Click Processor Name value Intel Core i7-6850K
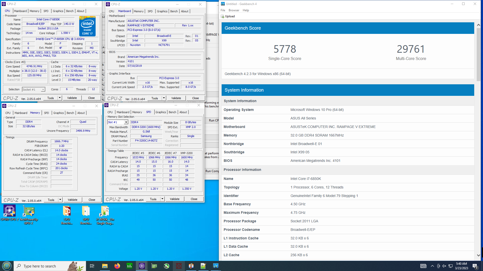Viewport: 483px width, 271px height. 48,19
